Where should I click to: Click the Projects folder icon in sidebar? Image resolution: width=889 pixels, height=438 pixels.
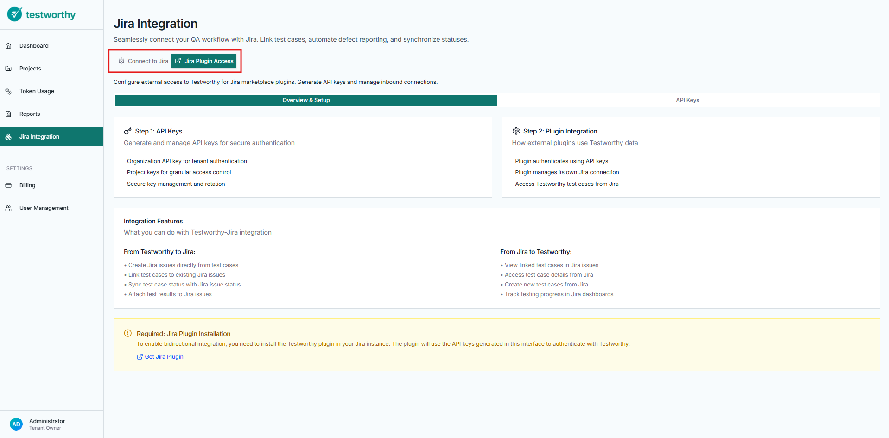[x=8, y=69]
